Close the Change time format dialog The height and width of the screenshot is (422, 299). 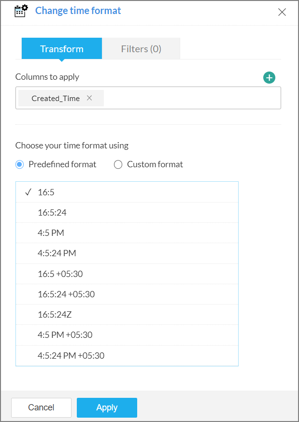click(x=282, y=13)
